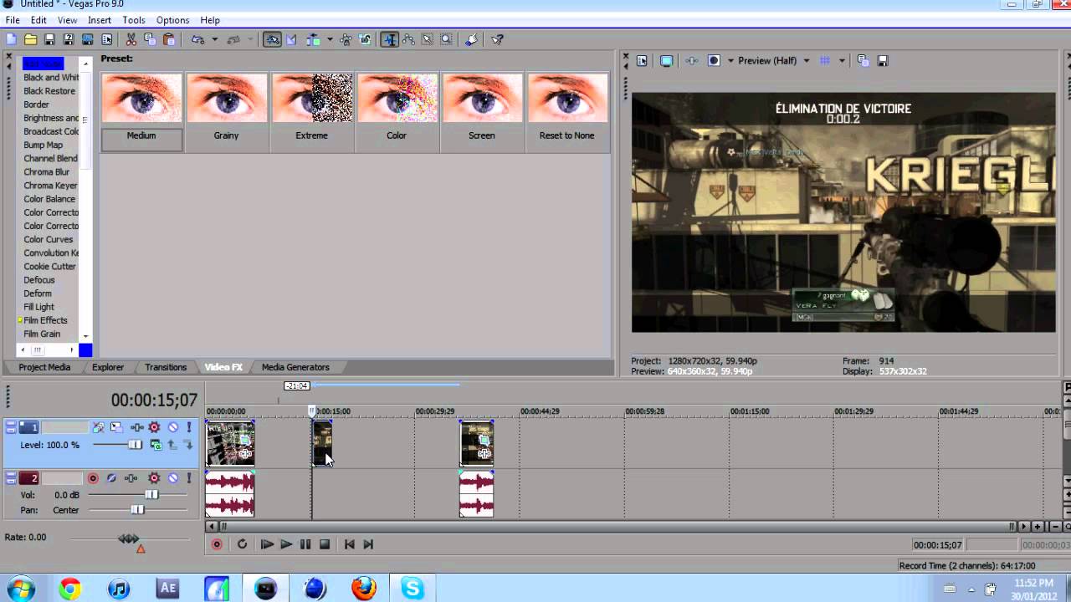Viewport: 1071px width, 602px height.
Task: Toggle Split Screen View in preview
Action: point(714,60)
